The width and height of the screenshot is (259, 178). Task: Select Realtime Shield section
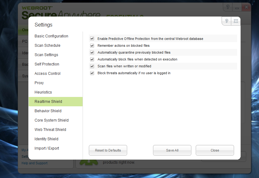pos(56,102)
